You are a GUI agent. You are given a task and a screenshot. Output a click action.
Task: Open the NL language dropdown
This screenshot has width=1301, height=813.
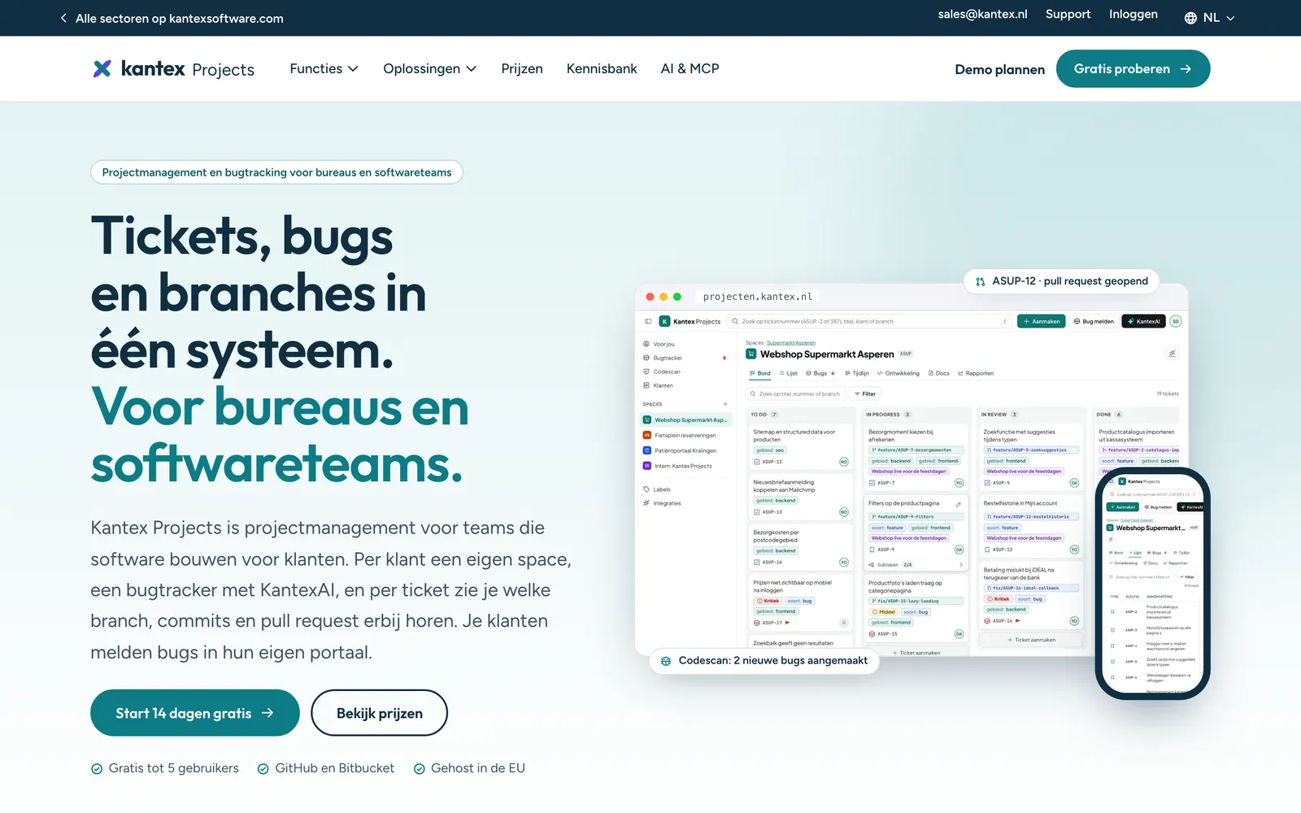pyautogui.click(x=1210, y=18)
